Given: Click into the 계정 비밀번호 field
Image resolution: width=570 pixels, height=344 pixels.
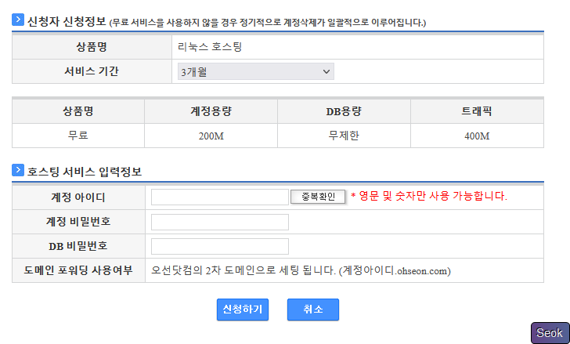Looking at the screenshot, I should click(219, 222).
